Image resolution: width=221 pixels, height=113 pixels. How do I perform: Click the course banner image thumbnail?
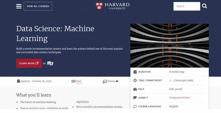pos(169,46)
